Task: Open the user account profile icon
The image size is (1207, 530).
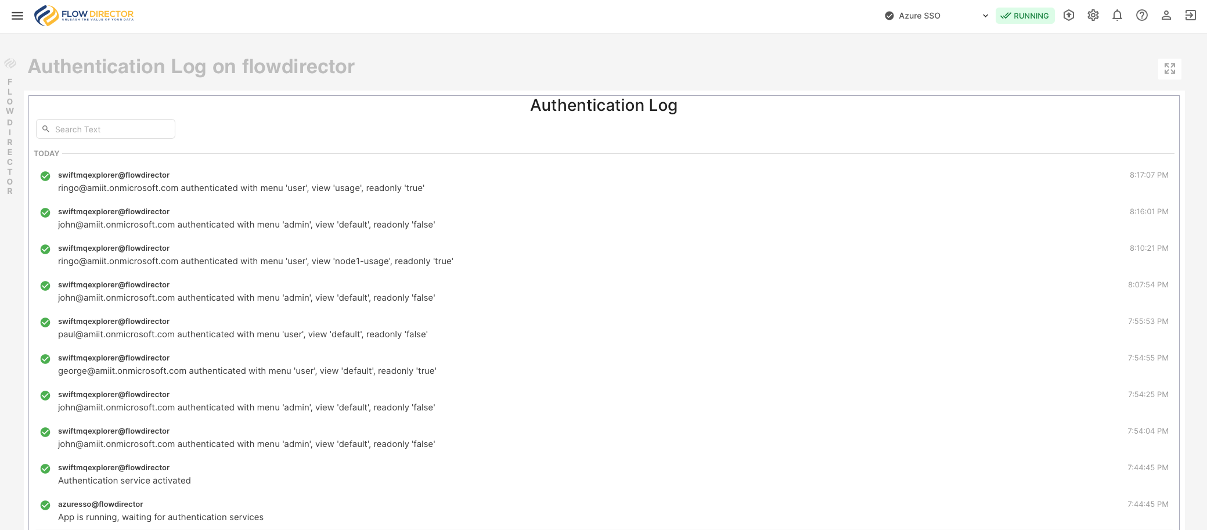Action: pyautogui.click(x=1166, y=16)
